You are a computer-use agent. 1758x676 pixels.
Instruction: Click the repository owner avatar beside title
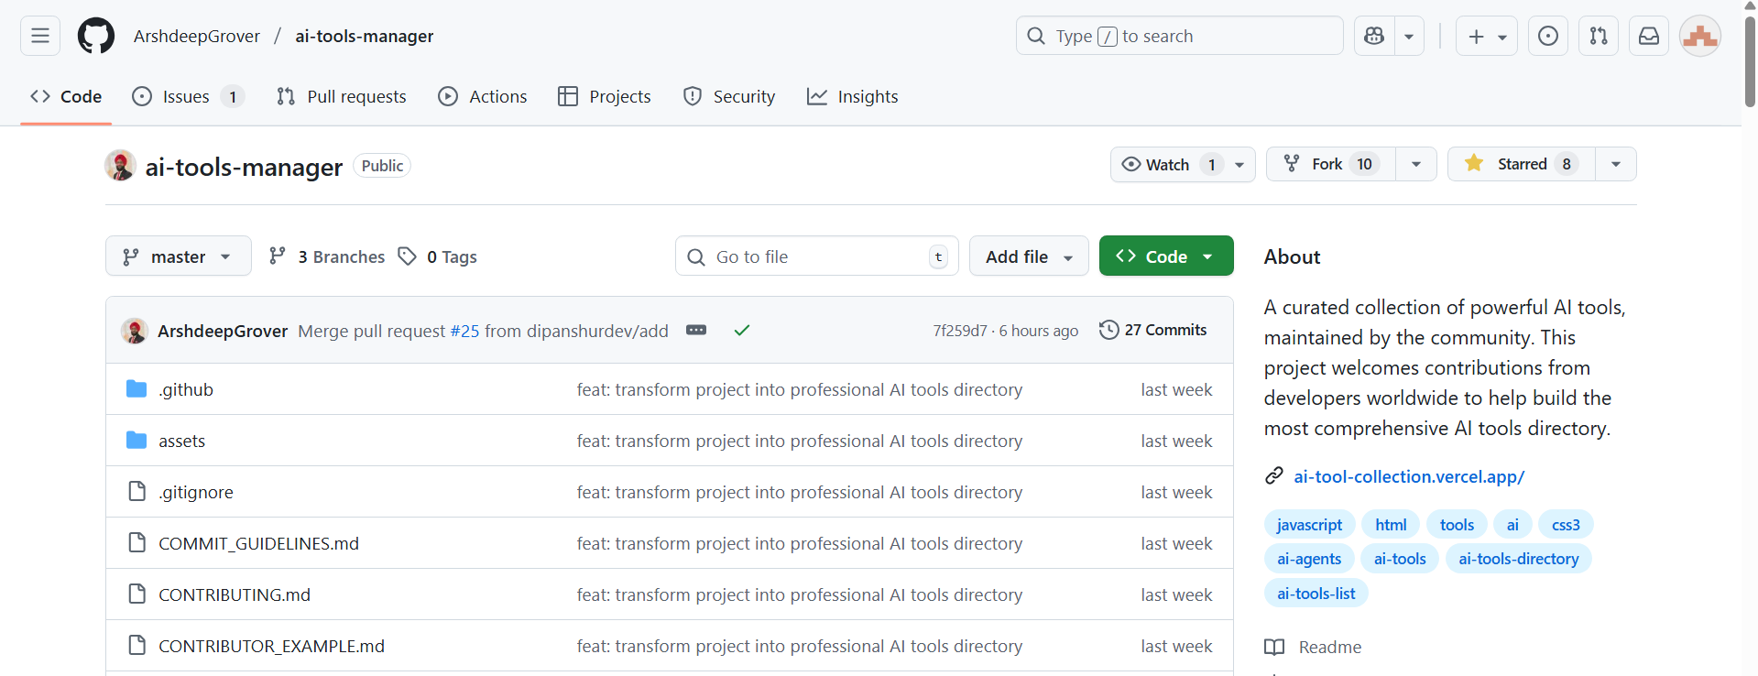[x=120, y=166]
